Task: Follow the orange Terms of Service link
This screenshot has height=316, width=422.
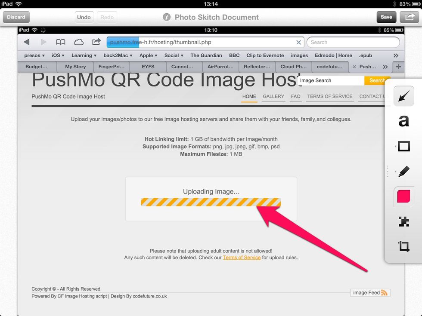Action: 242,258
